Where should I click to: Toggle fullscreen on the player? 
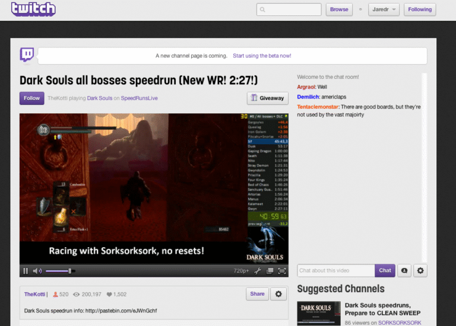pyautogui.click(x=282, y=271)
